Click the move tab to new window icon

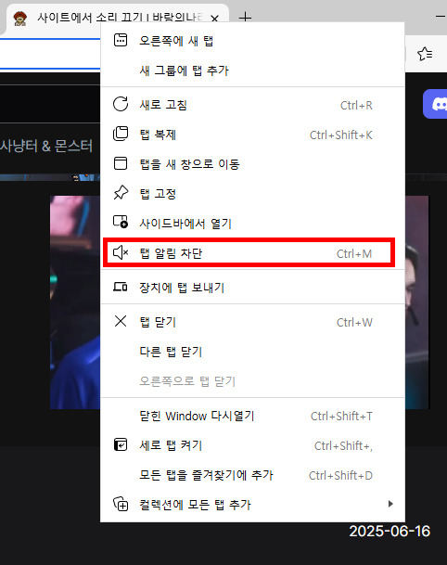pyautogui.click(x=121, y=163)
